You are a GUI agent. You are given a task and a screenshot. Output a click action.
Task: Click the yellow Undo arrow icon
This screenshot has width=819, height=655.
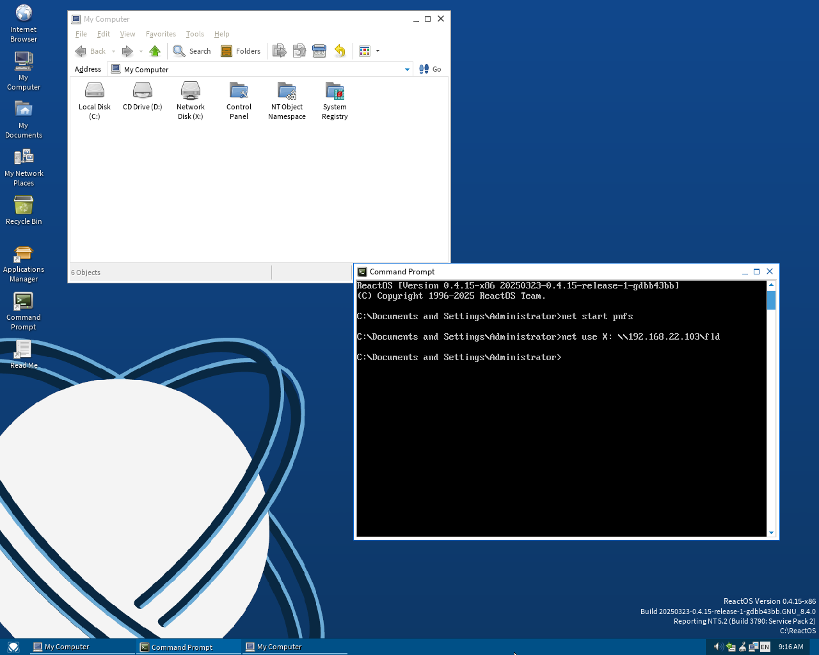pyautogui.click(x=340, y=51)
